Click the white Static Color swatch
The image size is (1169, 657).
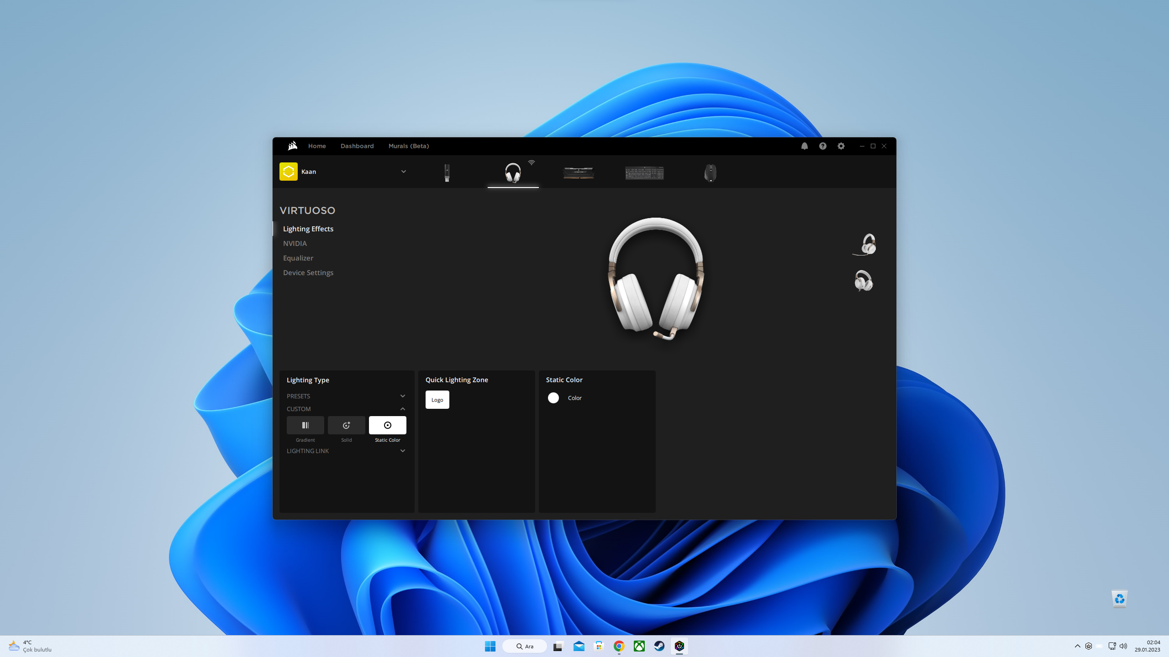553,398
